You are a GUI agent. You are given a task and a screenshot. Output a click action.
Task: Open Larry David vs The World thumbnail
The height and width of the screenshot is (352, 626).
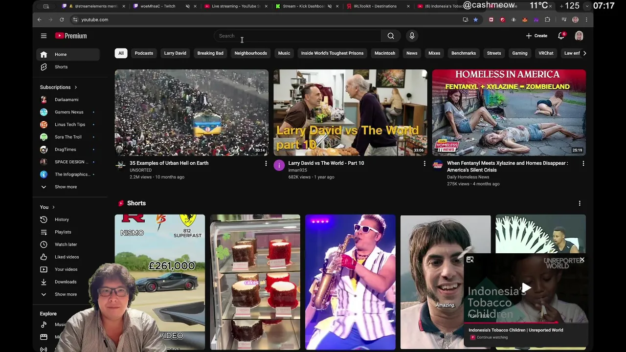pos(350,112)
